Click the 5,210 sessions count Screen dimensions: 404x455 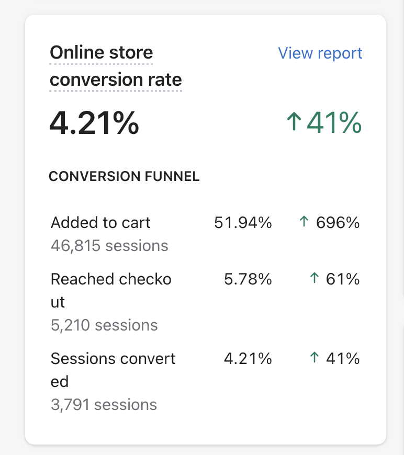coord(104,325)
